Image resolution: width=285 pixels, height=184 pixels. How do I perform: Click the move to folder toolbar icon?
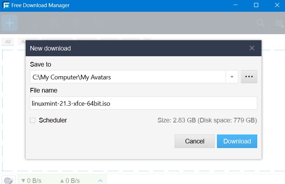click(99, 23)
